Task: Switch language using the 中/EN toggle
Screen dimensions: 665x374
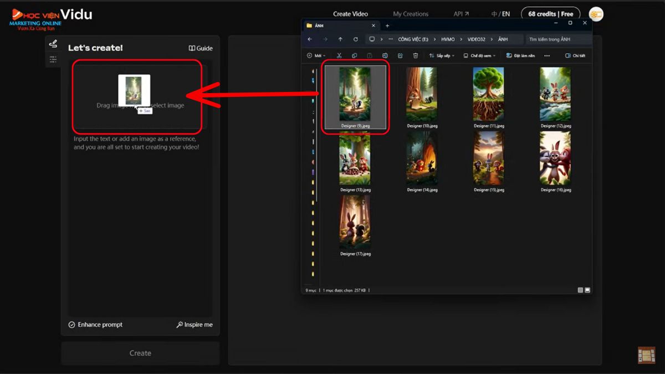Action: (x=500, y=14)
